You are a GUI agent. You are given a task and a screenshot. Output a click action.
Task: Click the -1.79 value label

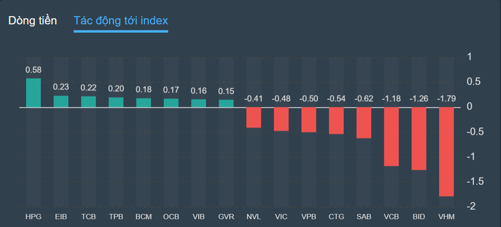[x=447, y=99]
